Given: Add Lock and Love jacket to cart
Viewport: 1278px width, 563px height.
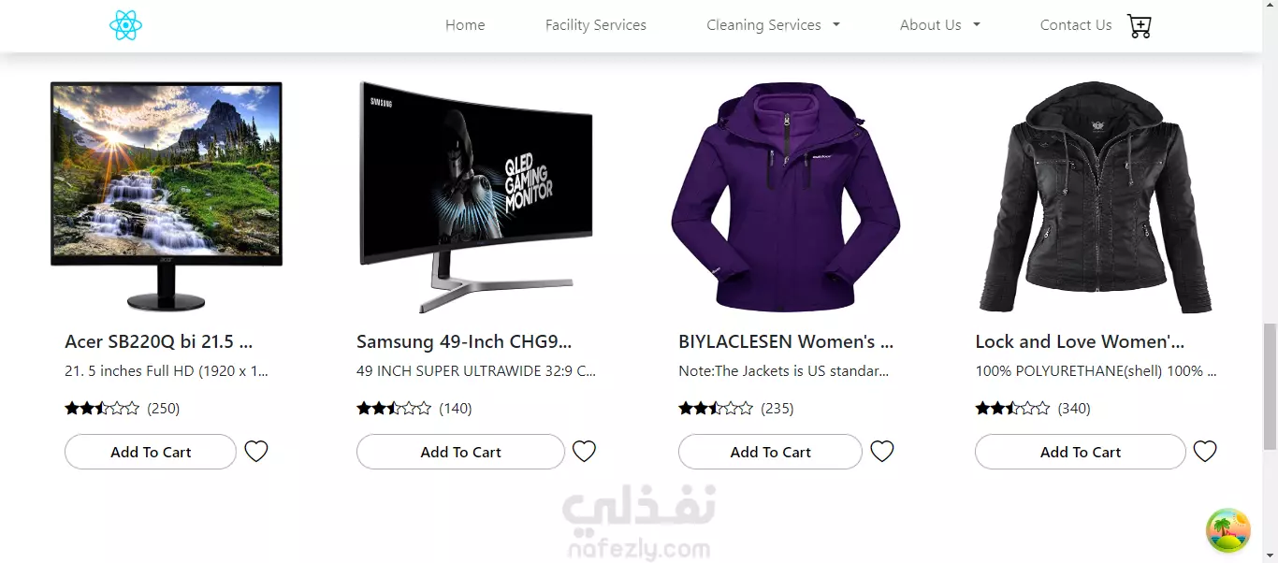Looking at the screenshot, I should click(1081, 452).
